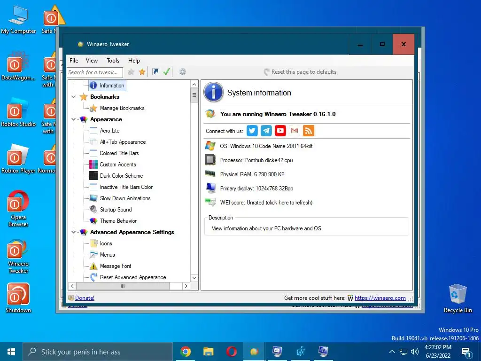Click the processor chip icon
The width and height of the screenshot is (481, 361).
point(210,160)
